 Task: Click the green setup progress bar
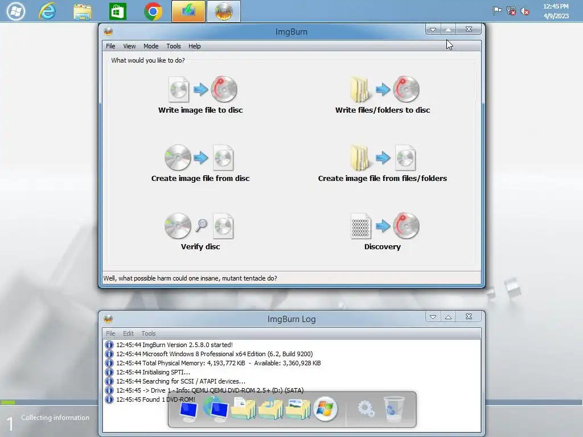point(8,402)
